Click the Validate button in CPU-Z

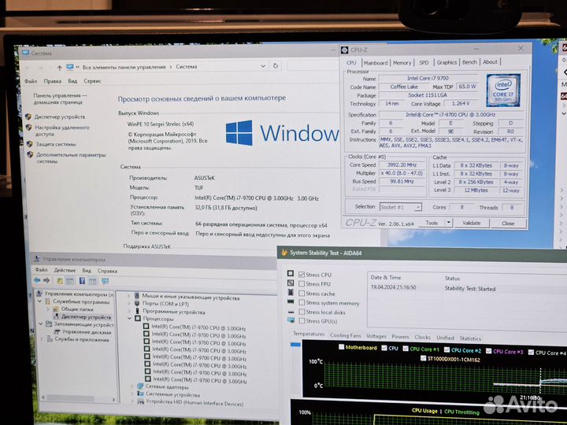click(x=472, y=223)
